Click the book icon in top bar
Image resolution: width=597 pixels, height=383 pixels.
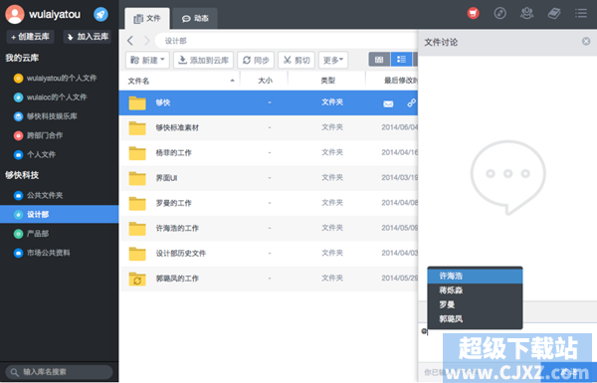[554, 13]
